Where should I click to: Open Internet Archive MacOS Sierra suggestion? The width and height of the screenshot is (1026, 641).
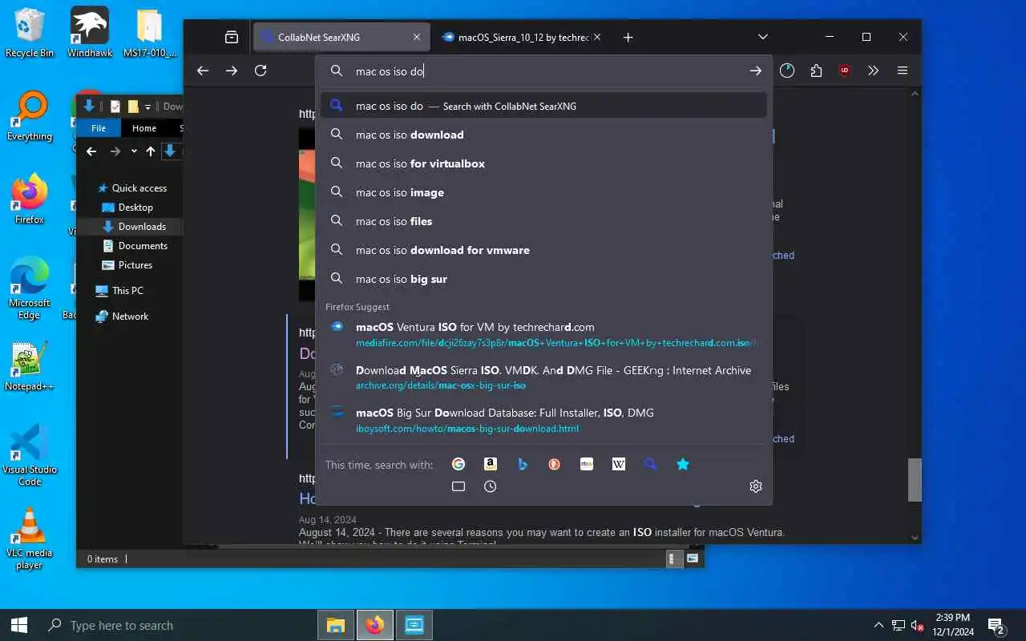(x=543, y=377)
